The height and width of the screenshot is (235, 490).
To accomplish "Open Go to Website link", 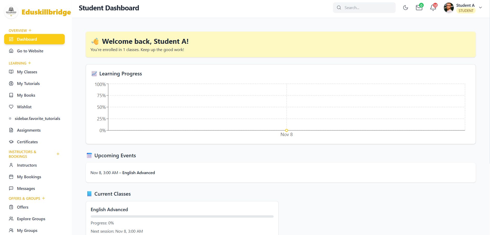I will (30, 51).
